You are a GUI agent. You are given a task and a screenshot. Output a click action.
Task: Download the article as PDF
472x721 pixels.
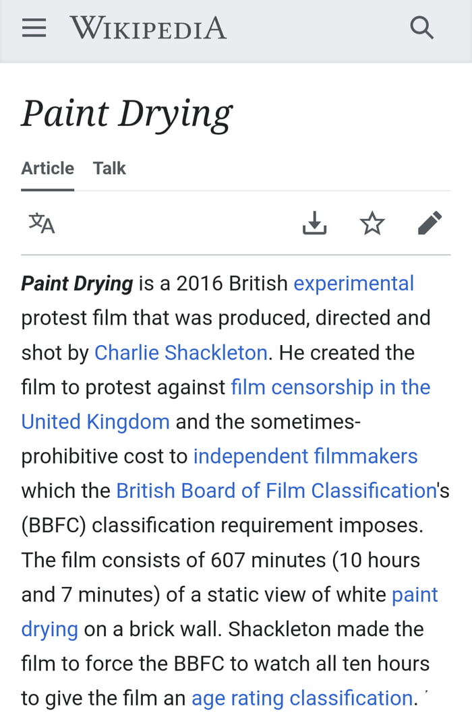pyautogui.click(x=314, y=223)
